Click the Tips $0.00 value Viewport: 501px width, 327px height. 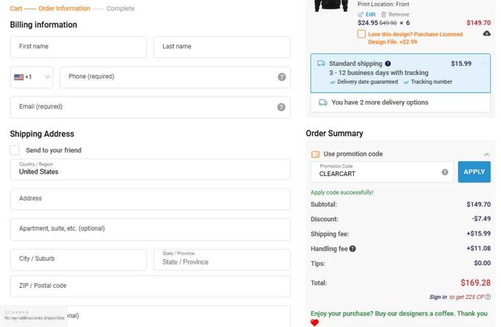pos(482,263)
